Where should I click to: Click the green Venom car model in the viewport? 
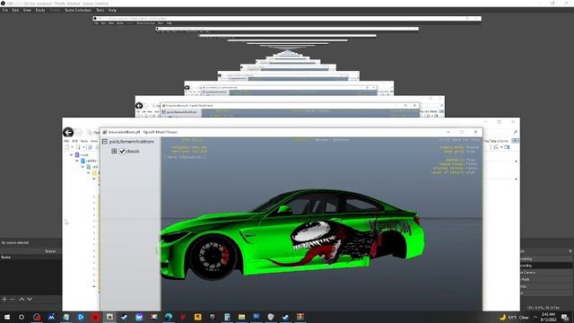[293, 234]
